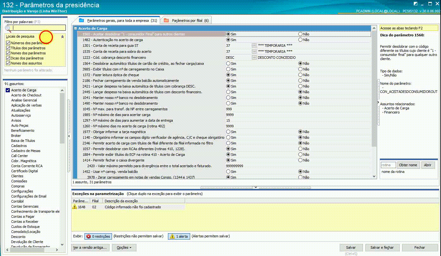
Task: Select Sim for Obrigar informar a tarja magnética
Action: [228, 132]
